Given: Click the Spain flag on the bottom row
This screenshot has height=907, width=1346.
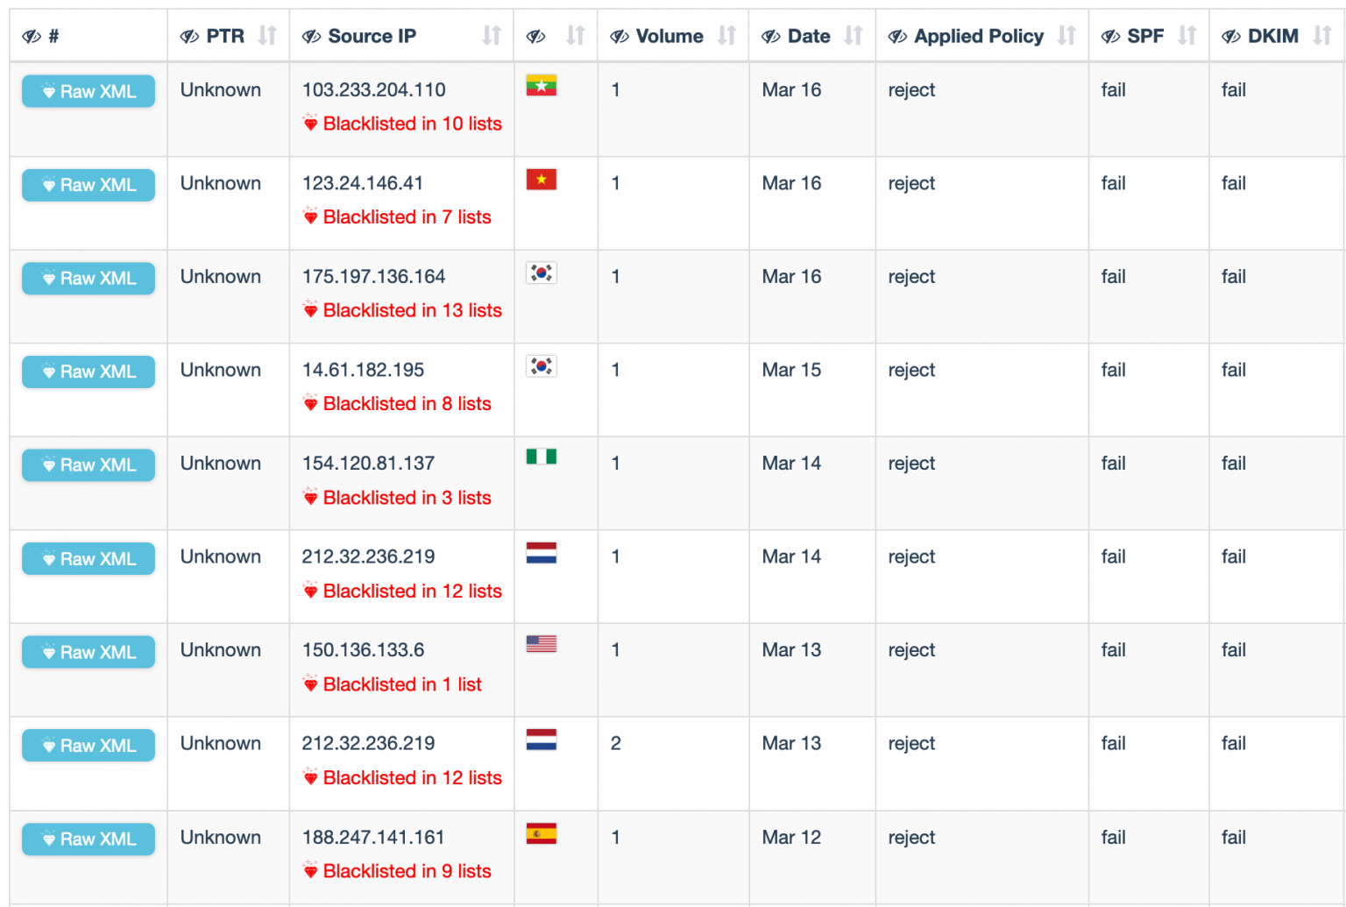Looking at the screenshot, I should 541,833.
